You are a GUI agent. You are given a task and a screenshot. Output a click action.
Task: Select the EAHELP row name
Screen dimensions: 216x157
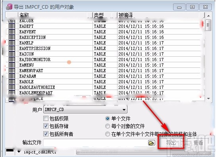point(26,43)
